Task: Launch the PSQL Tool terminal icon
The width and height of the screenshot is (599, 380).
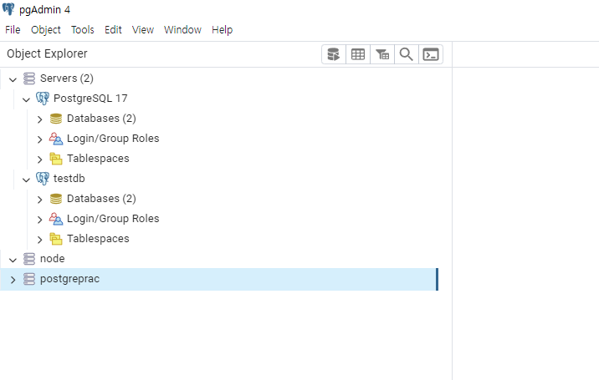Action: (431, 54)
